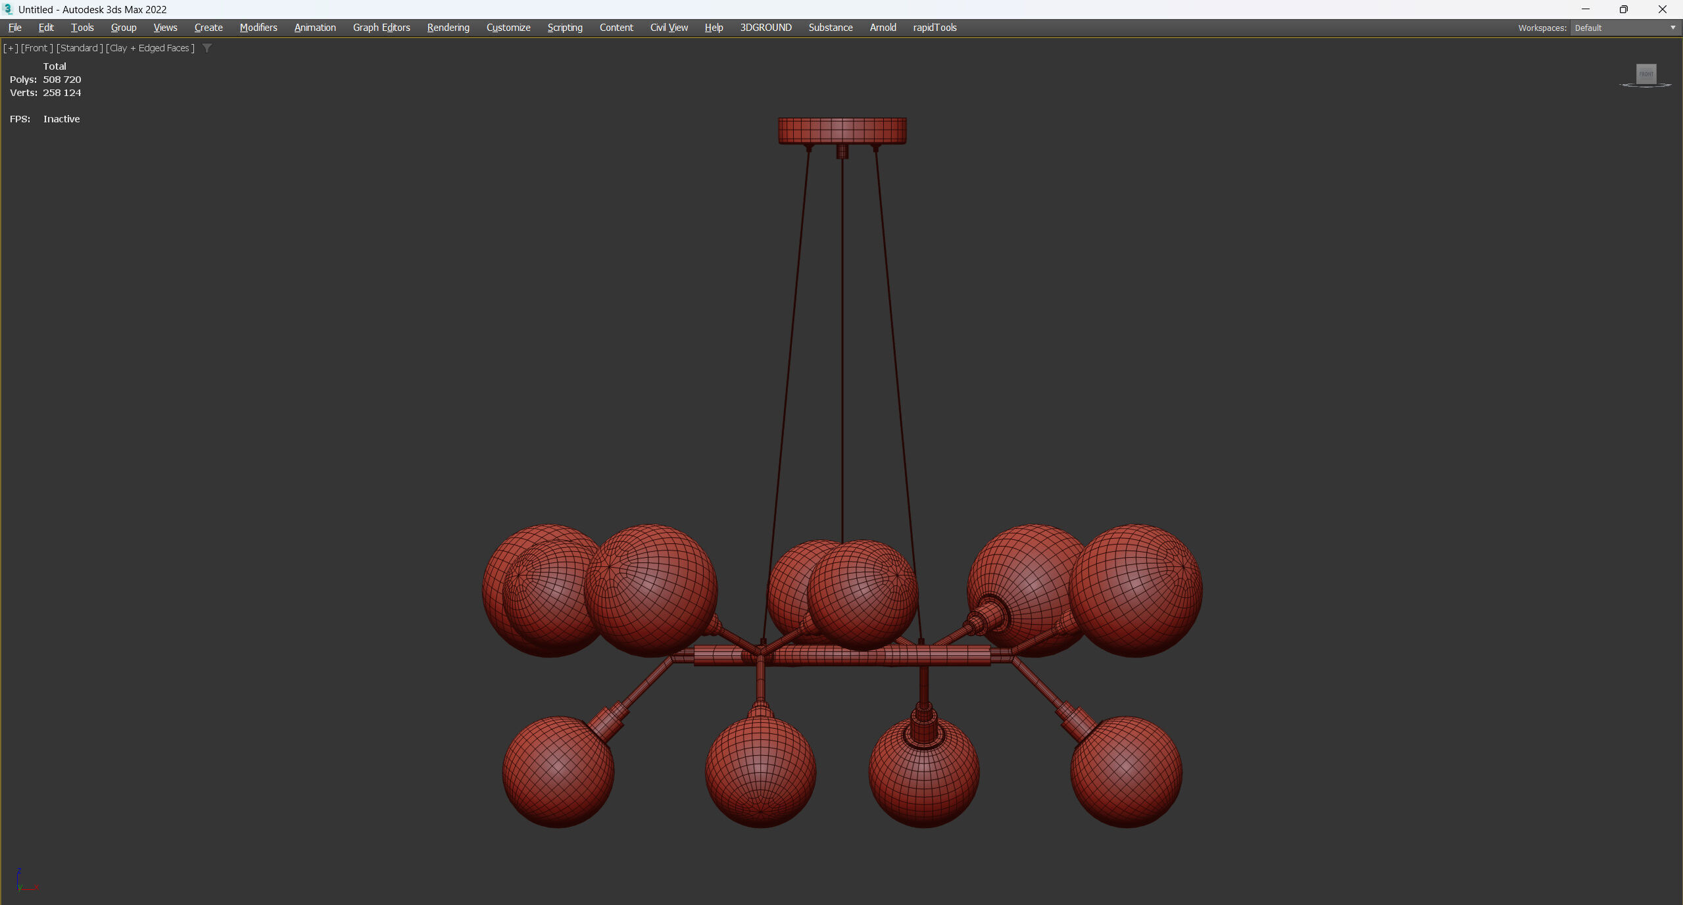Viewport: 1683px width, 905px height.
Task: Open the [+] general viewport menu
Action: pos(11,48)
